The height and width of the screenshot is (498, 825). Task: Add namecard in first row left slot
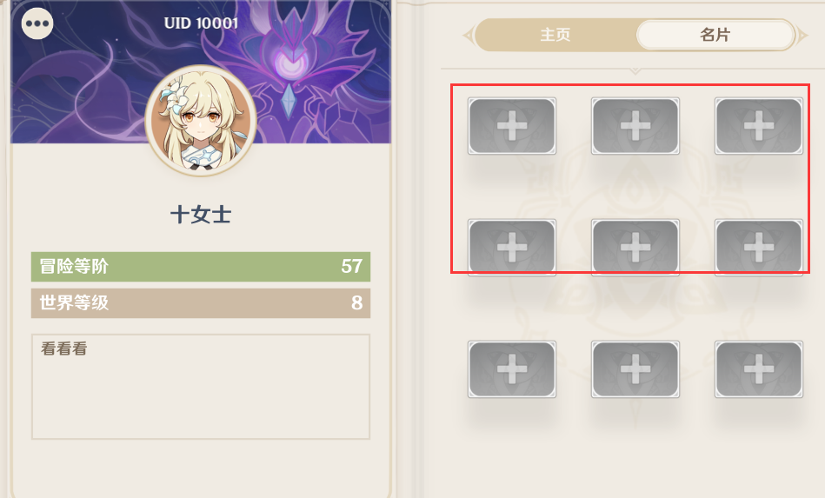(x=512, y=126)
